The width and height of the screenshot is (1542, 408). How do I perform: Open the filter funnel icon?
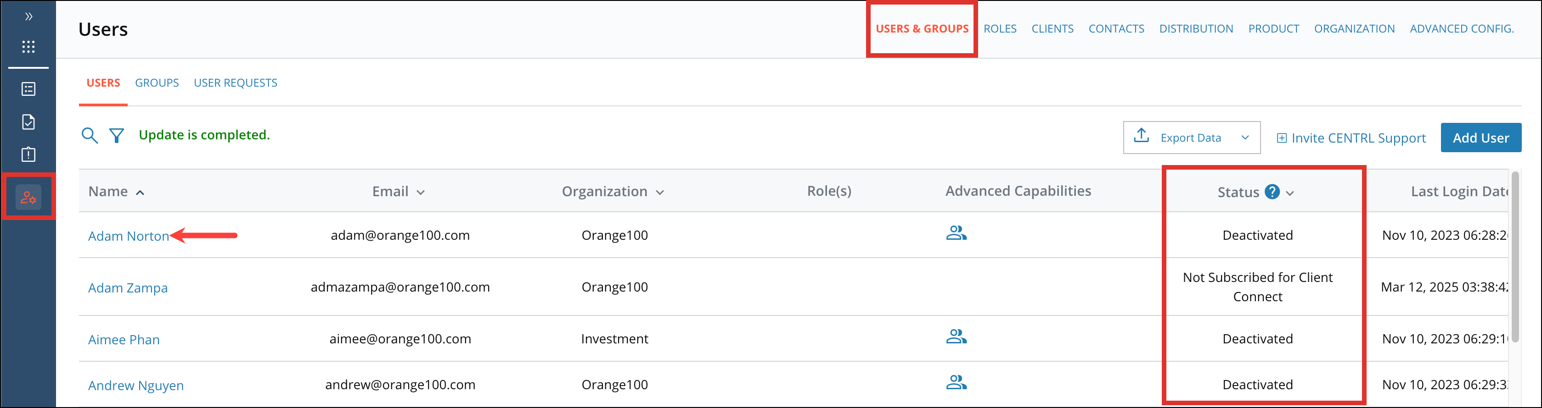(117, 136)
